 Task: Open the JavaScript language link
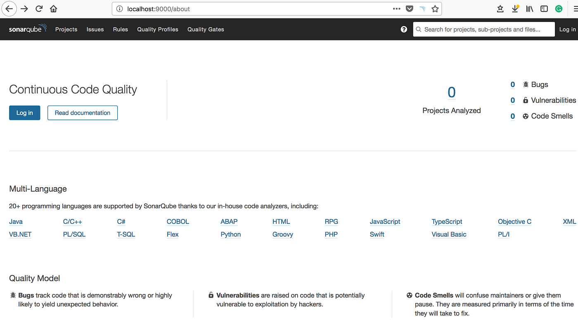385,221
